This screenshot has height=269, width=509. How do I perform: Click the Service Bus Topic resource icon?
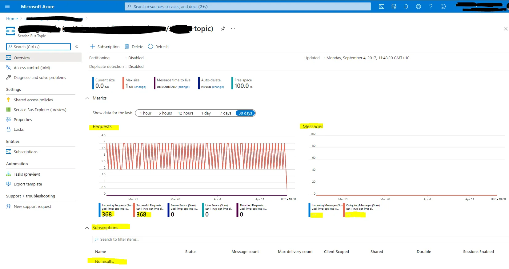pyautogui.click(x=10, y=31)
